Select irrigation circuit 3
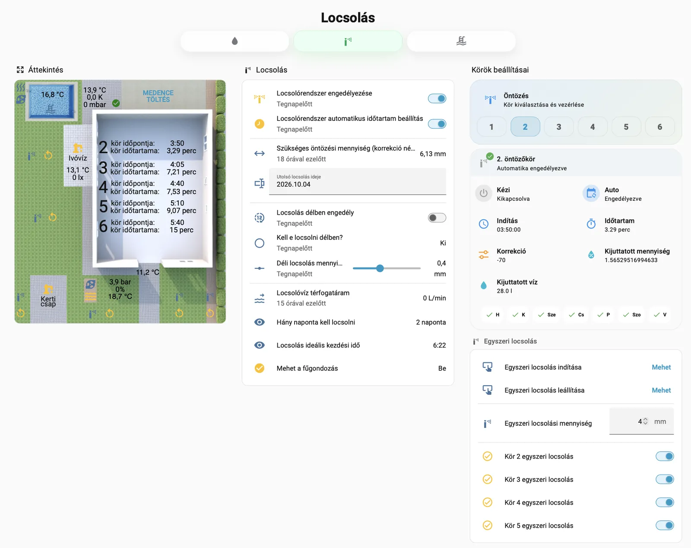The height and width of the screenshot is (548, 691). point(559,127)
